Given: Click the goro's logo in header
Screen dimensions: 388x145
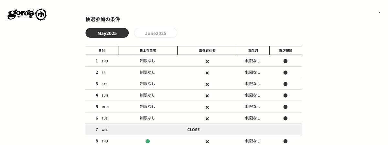Looking at the screenshot, I should (x=27, y=14).
